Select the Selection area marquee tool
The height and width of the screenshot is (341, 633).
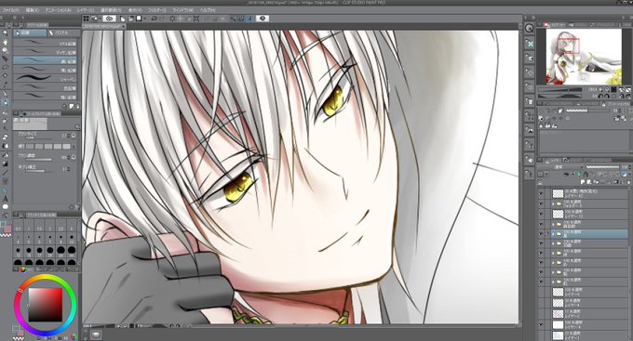6,67
